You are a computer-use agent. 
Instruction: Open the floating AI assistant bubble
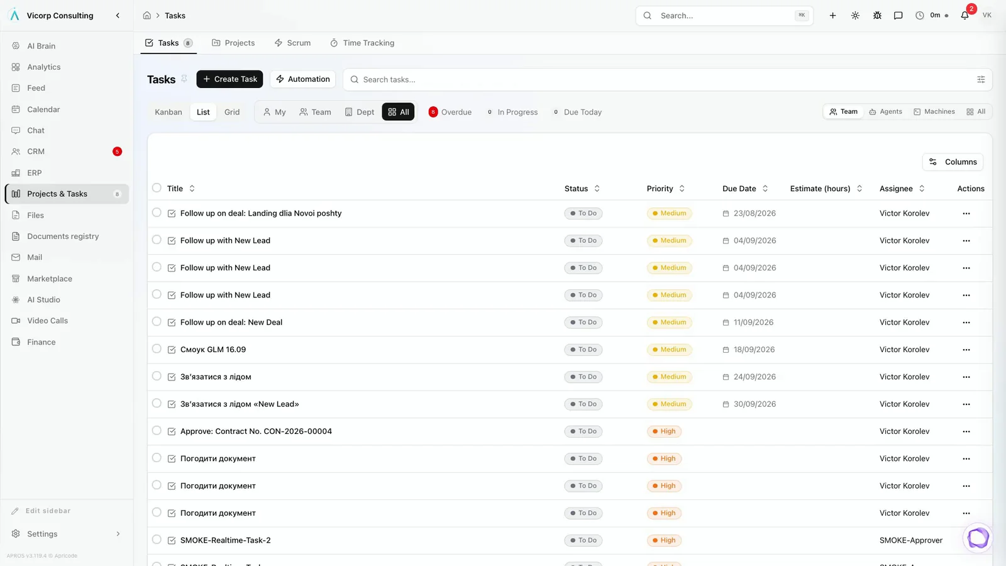pyautogui.click(x=978, y=538)
